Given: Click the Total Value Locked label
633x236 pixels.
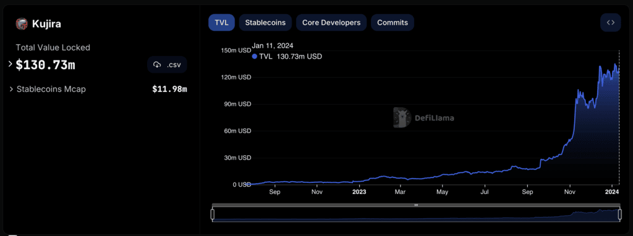Looking at the screenshot, I should coord(53,47).
